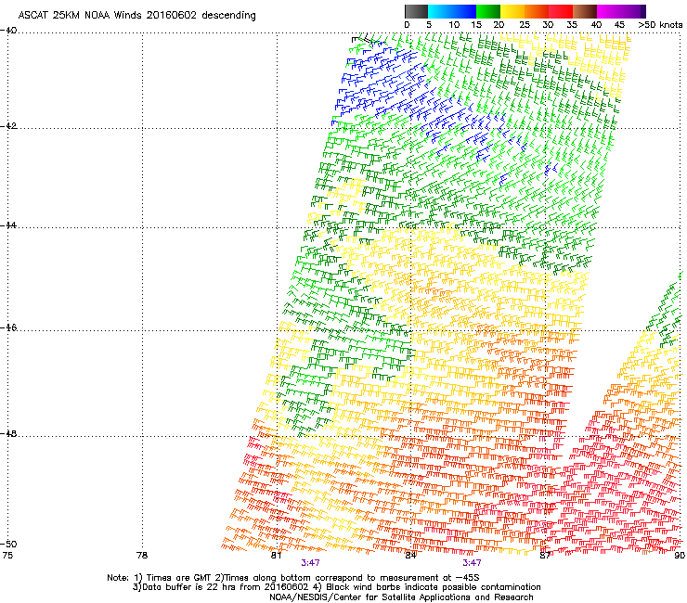Click the green 15-20 knots legend segment
The image size is (687, 603).
488,11
